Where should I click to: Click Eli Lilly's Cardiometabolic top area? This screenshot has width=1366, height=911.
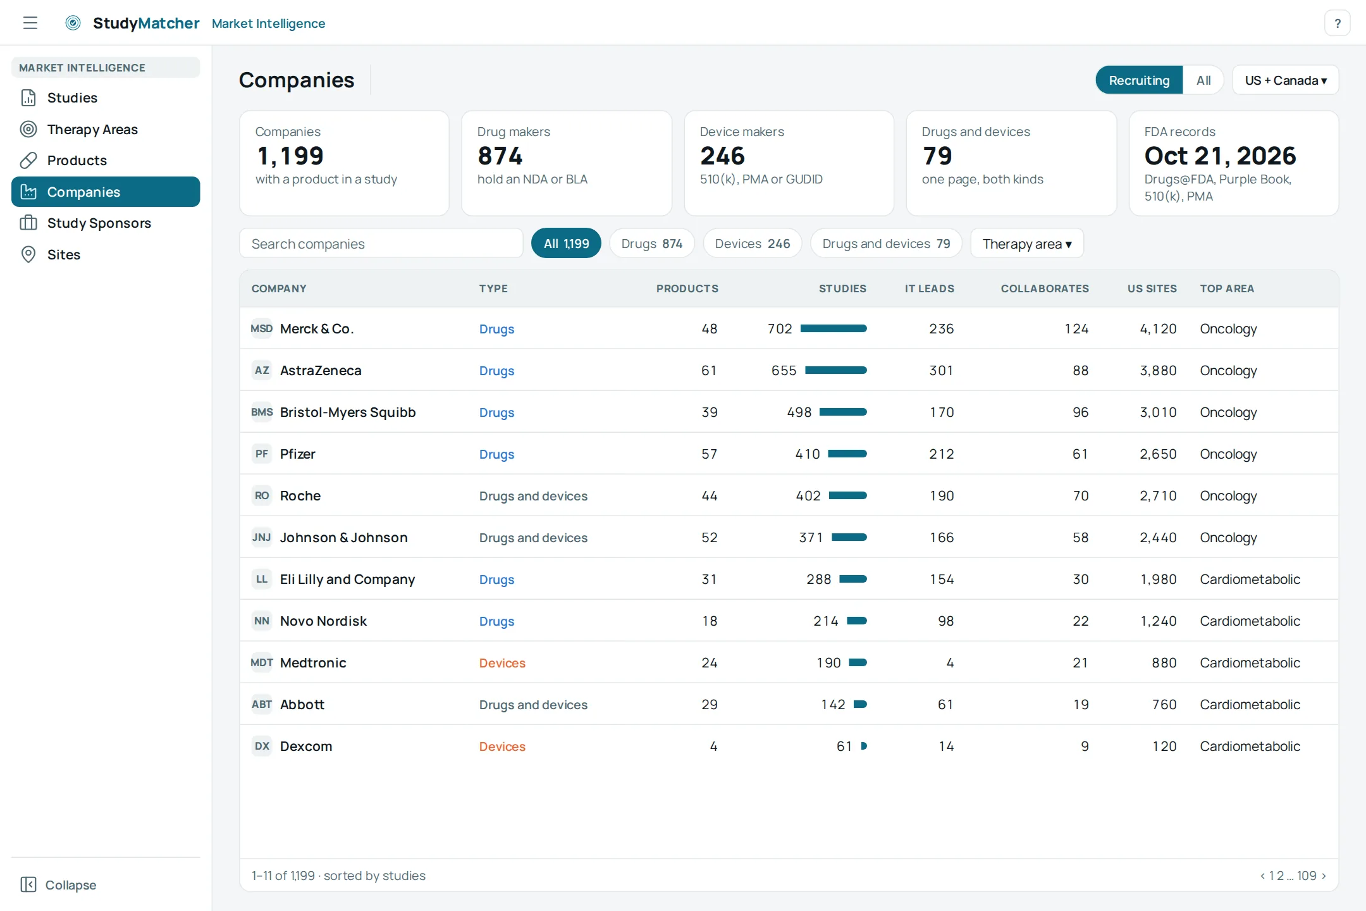(x=1250, y=579)
